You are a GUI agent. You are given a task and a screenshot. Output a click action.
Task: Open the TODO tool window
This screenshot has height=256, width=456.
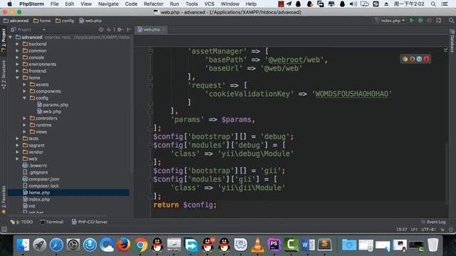21,222
